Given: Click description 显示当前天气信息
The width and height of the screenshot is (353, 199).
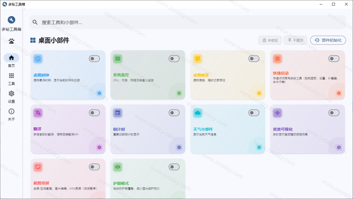Looking at the screenshot, I should pyautogui.click(x=205, y=135).
